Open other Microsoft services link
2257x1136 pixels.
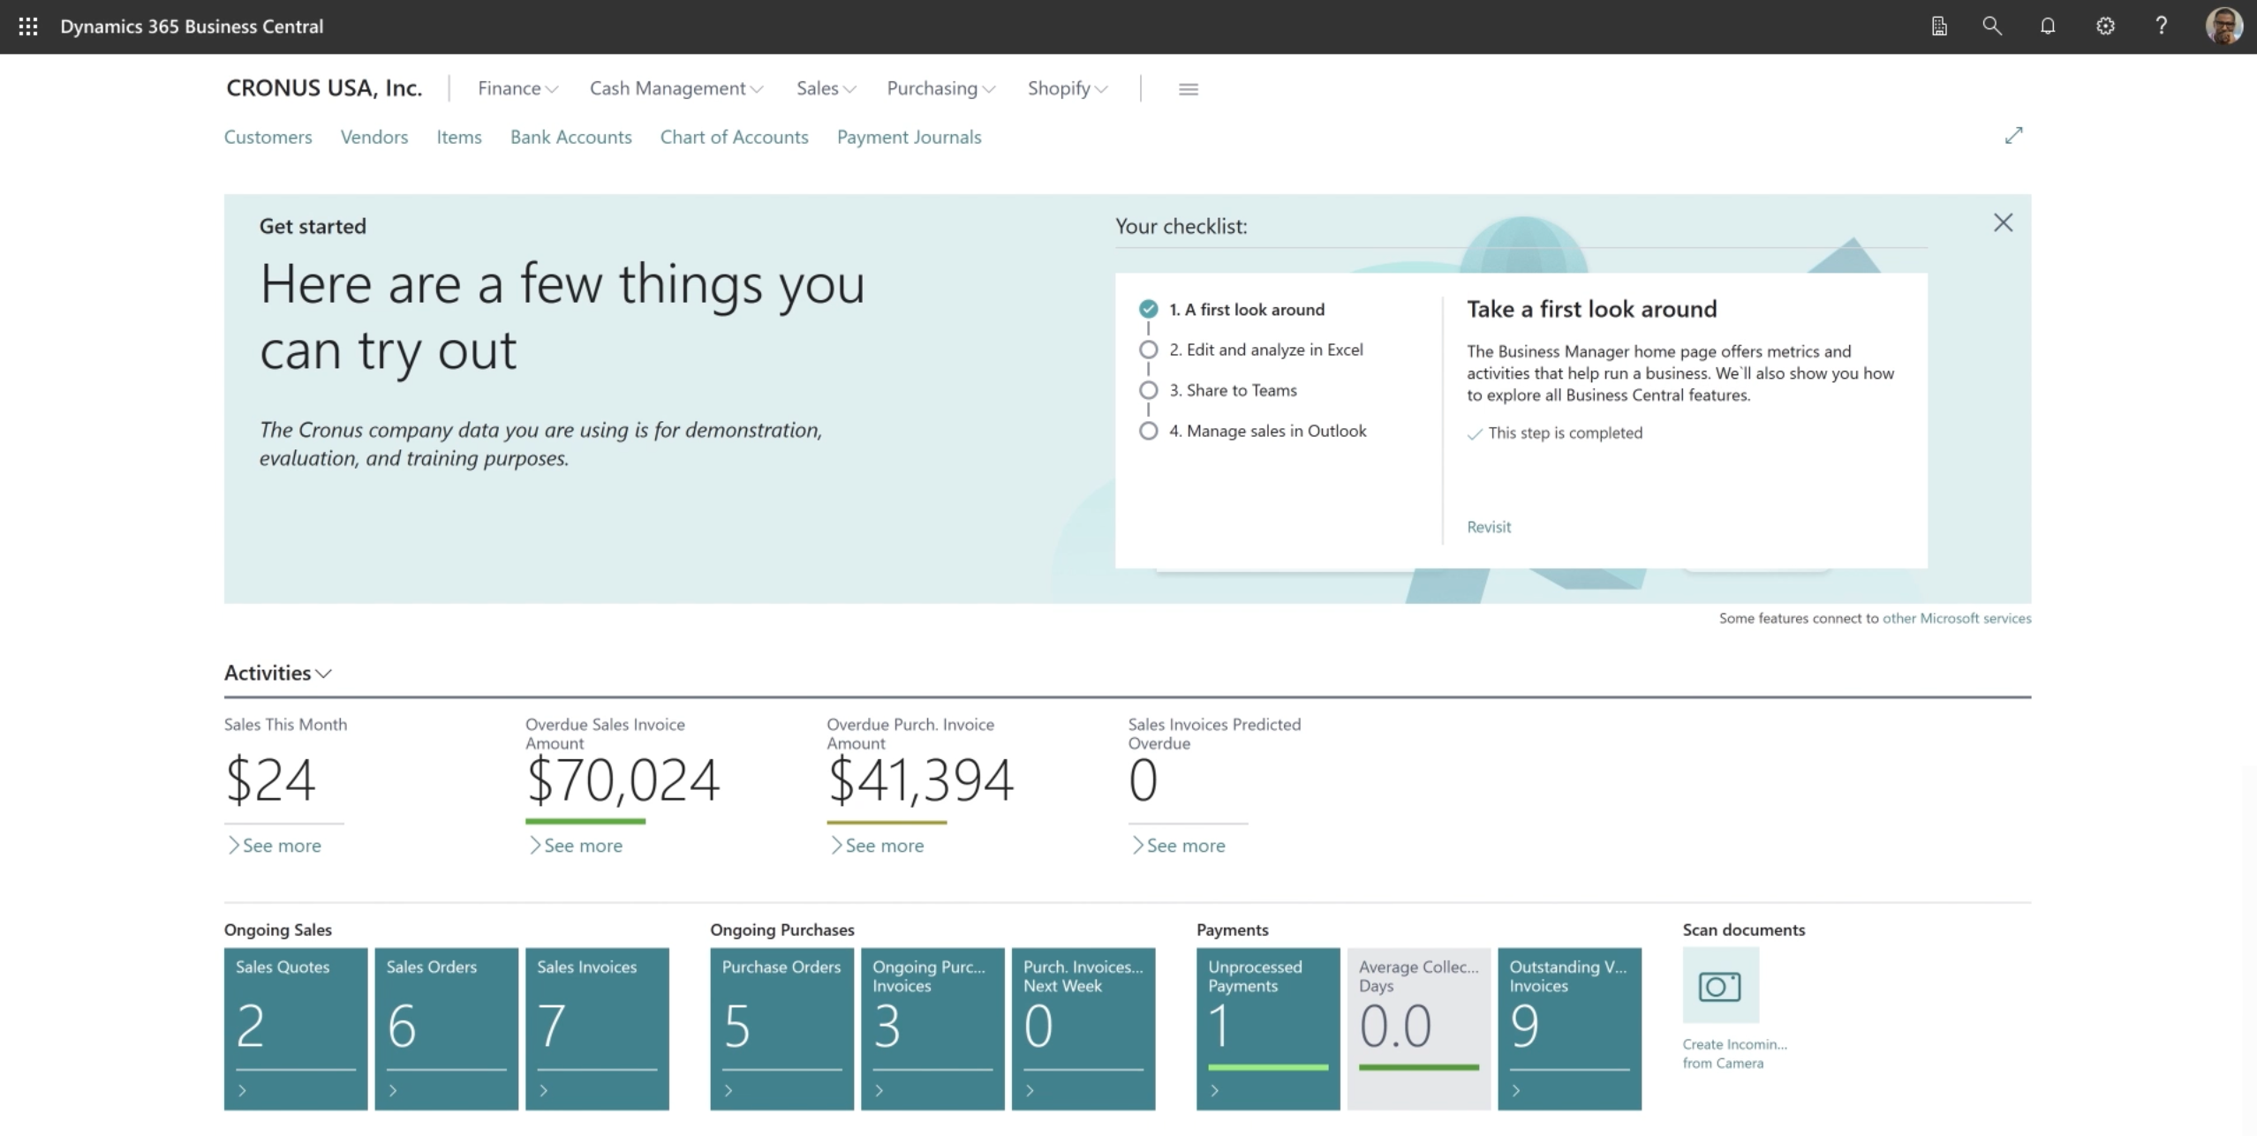tap(1957, 618)
